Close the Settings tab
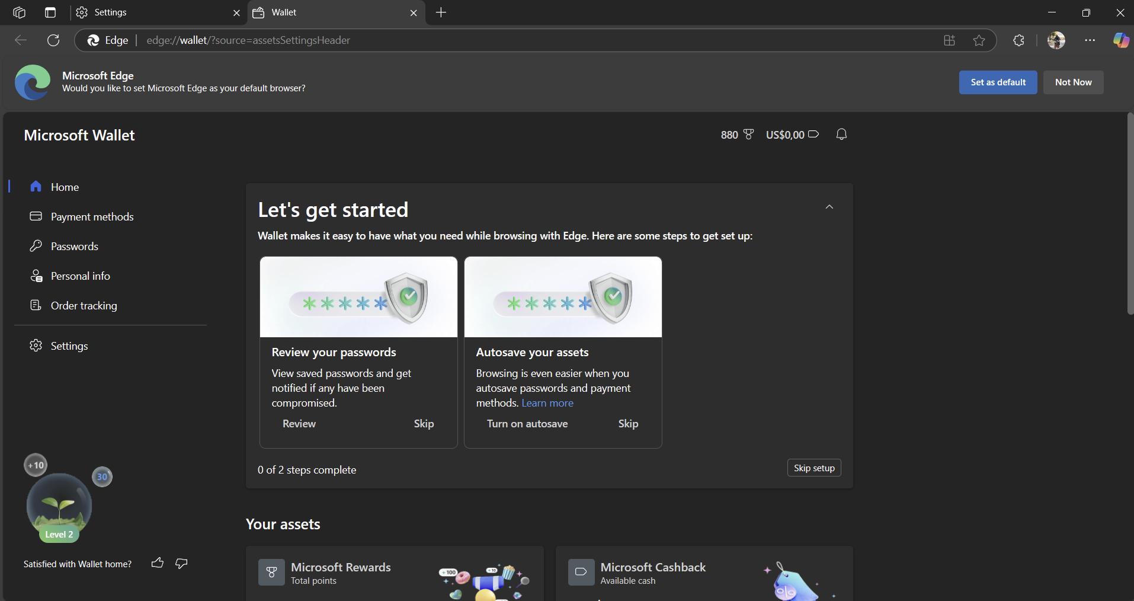This screenshot has height=601, width=1134. pyautogui.click(x=236, y=13)
